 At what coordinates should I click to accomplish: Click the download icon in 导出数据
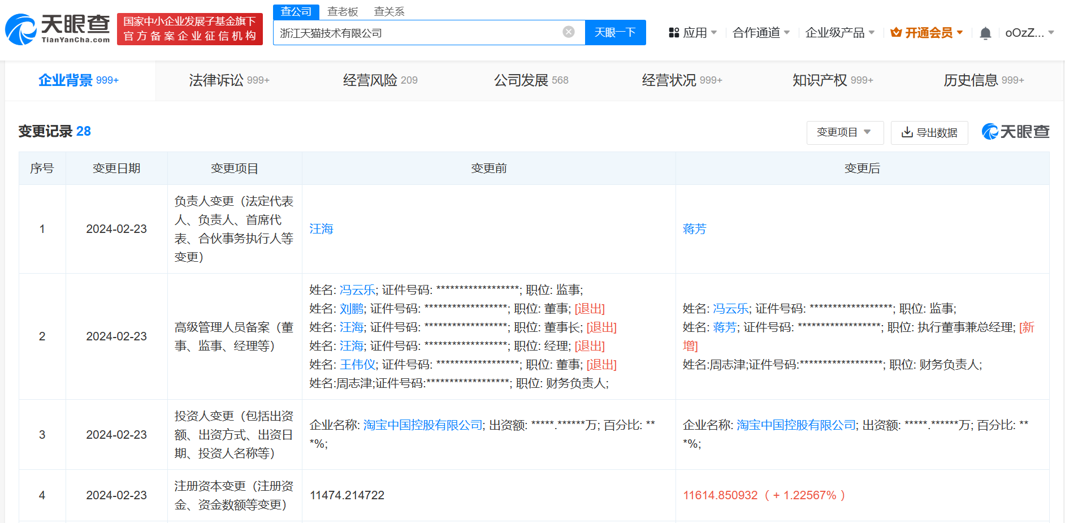point(907,132)
